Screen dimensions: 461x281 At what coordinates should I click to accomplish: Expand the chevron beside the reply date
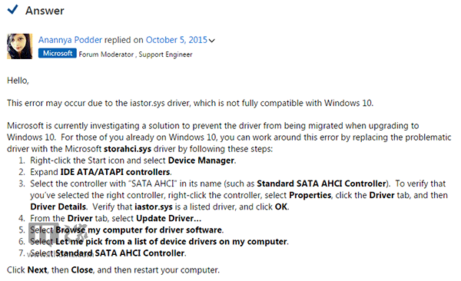tap(212, 41)
